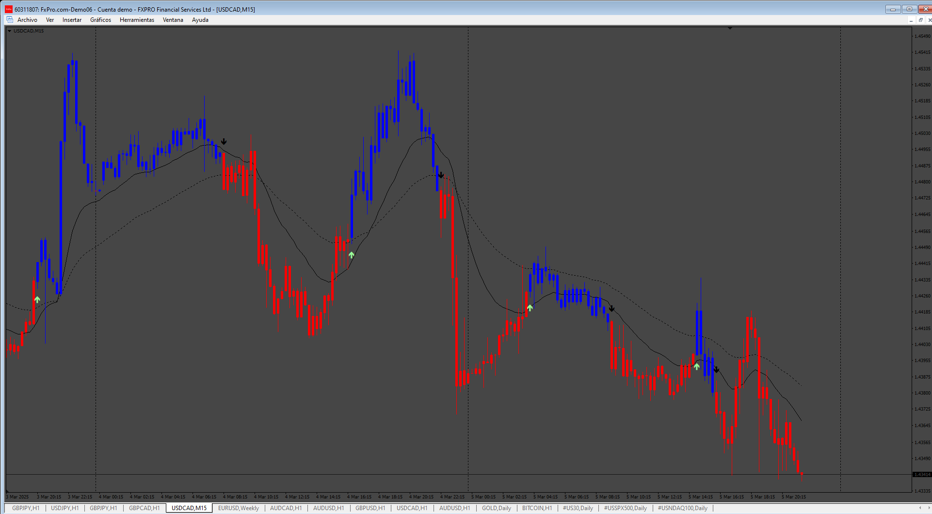Screen dimensions: 932x514
Task: Open the Gráficos menu
Action: tap(100, 20)
